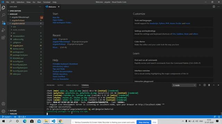Click Find and run all commands item
The height and width of the screenshot is (124, 222).
point(173,62)
